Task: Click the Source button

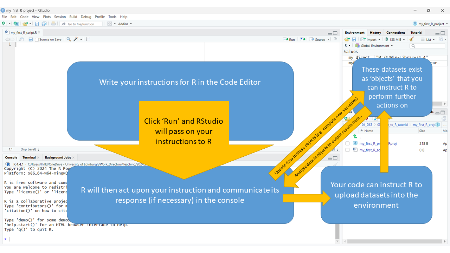Action: 317,39
